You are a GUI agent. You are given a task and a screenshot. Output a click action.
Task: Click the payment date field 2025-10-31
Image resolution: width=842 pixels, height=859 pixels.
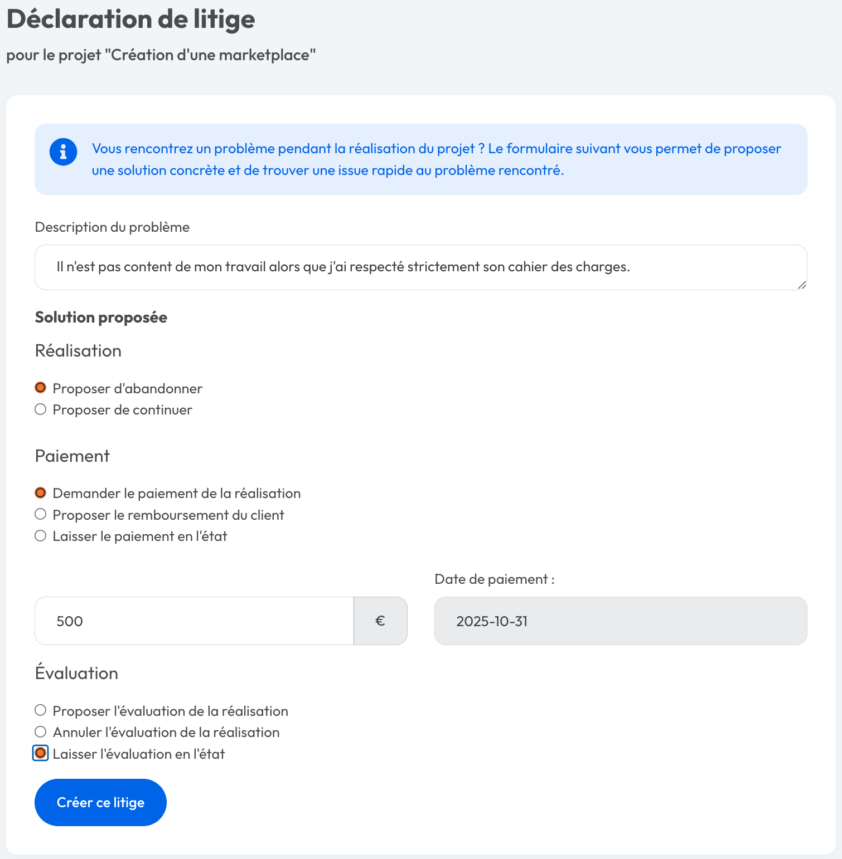620,621
